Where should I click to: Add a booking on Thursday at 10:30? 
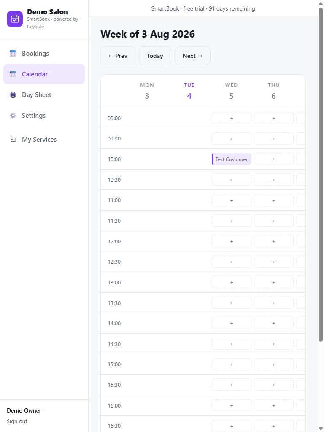pyautogui.click(x=273, y=180)
